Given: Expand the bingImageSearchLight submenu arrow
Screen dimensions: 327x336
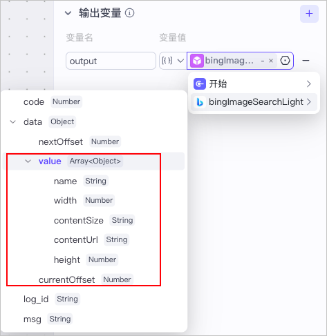Looking at the screenshot, I should coord(309,101).
